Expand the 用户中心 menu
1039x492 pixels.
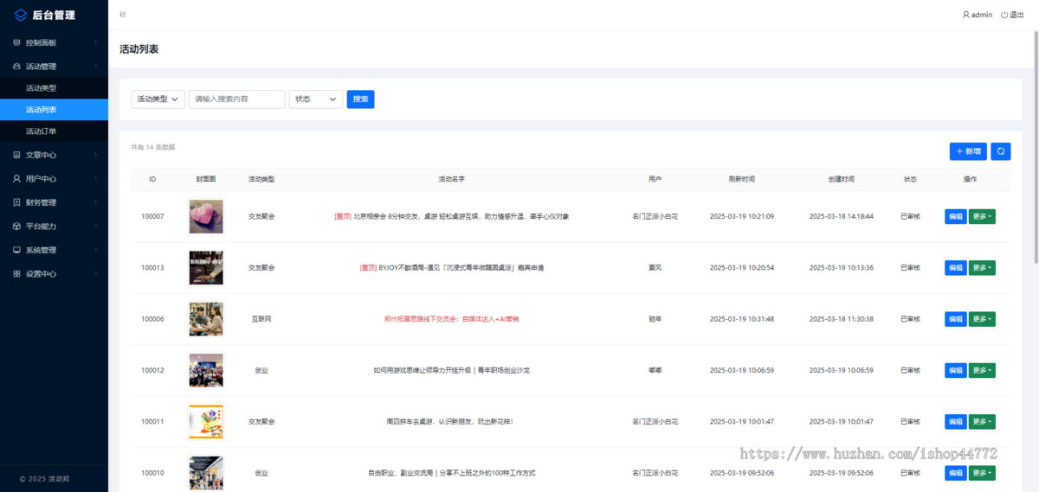point(54,179)
